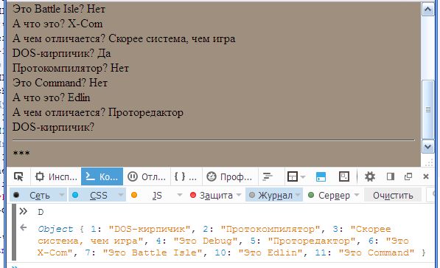Open the Profiler tab
The height and width of the screenshot is (268, 440).
229,176
